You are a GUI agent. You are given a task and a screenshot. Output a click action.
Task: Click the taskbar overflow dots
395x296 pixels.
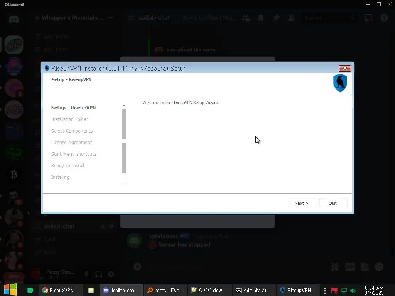click(325, 291)
